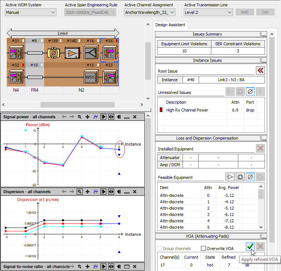
Task: Toggle DCM filter for Unresolved Issues
Action: (240, 92)
